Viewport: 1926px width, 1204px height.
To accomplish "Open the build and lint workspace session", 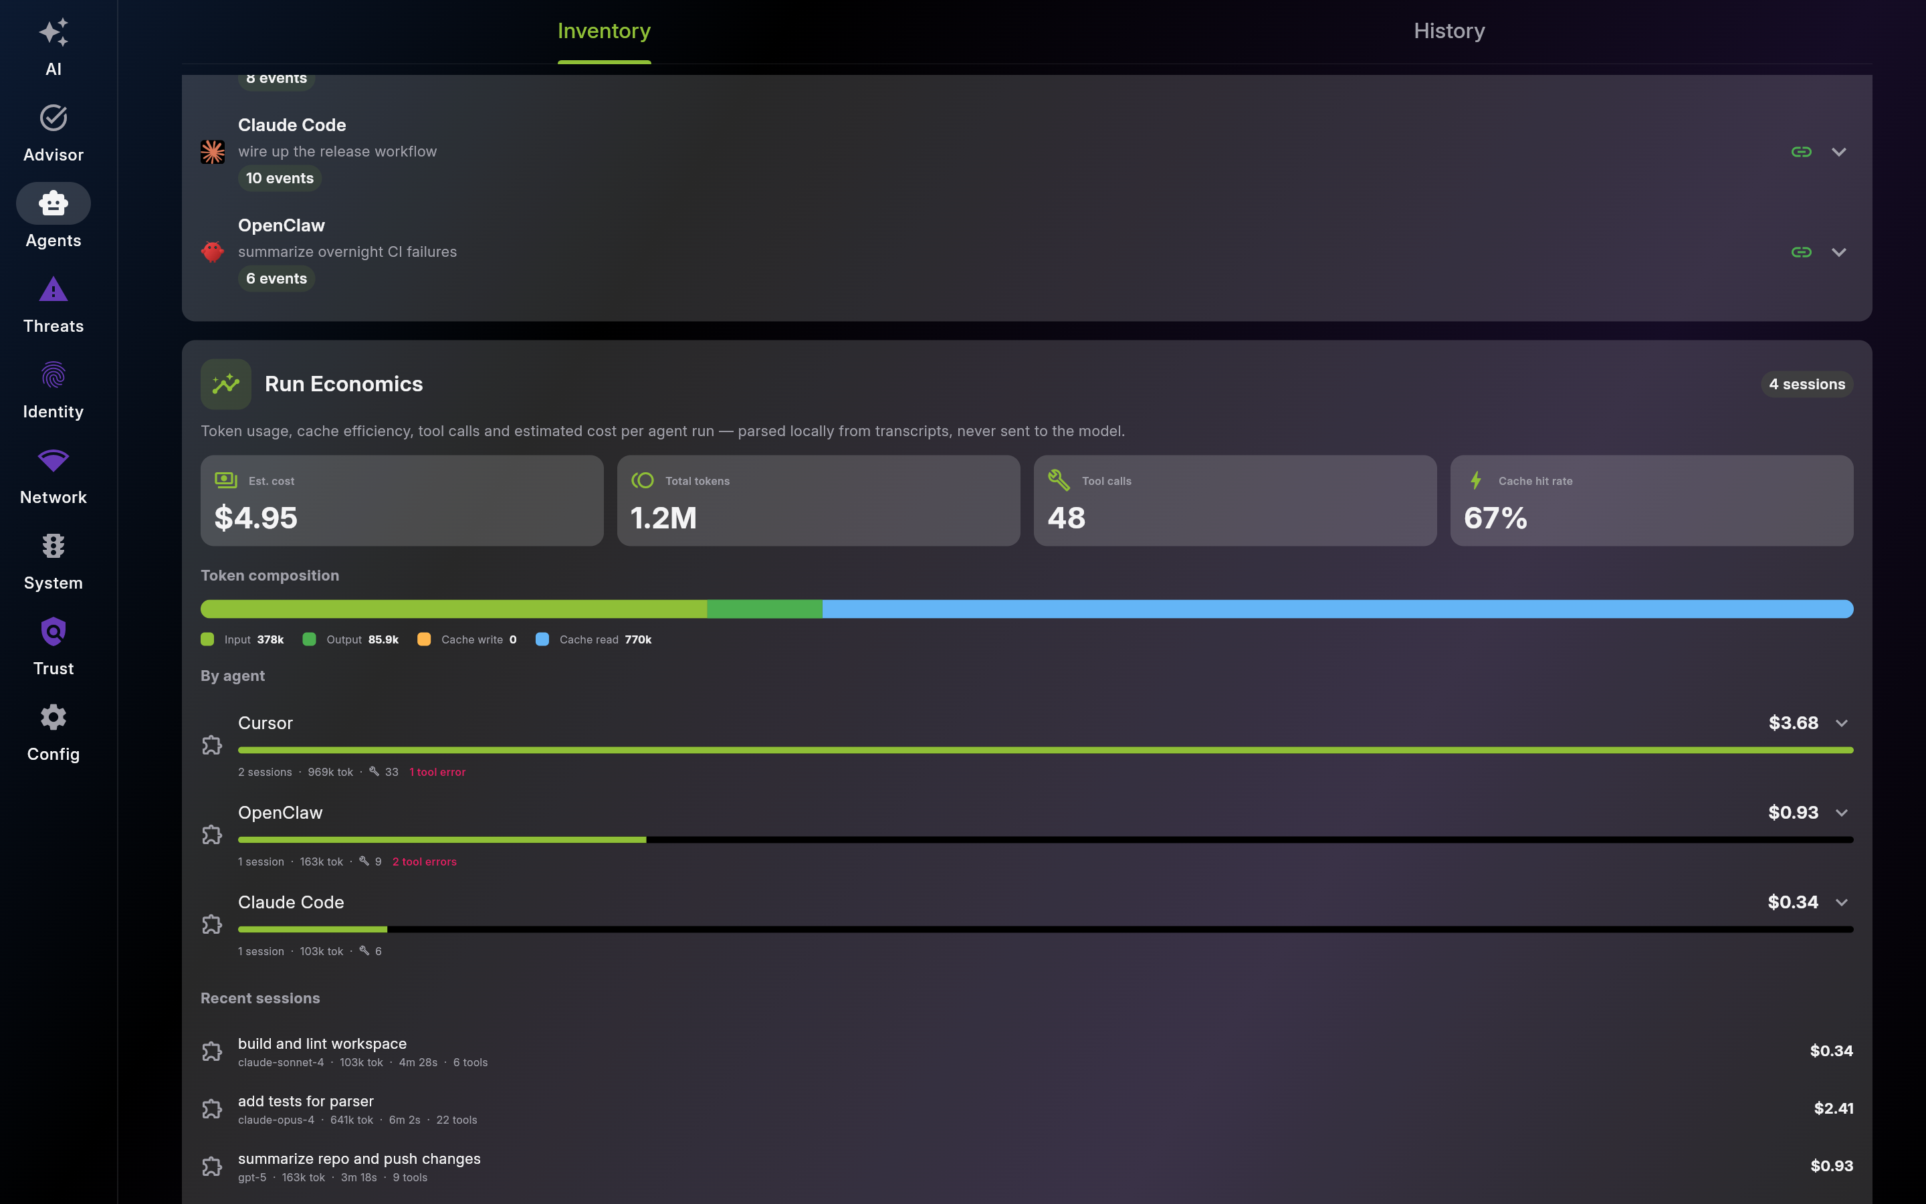I will (1027, 1051).
